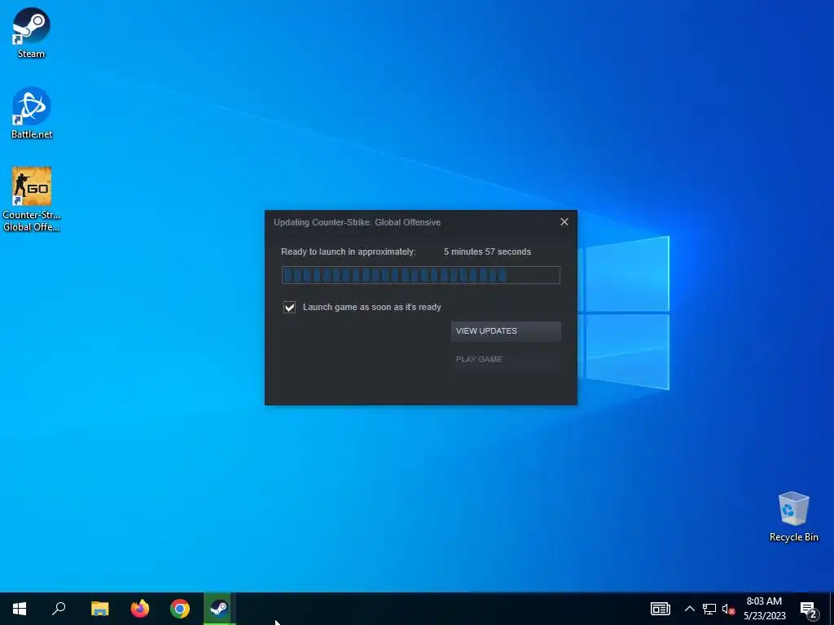Open the Windows Start menu
The height and width of the screenshot is (625, 834).
[20, 609]
